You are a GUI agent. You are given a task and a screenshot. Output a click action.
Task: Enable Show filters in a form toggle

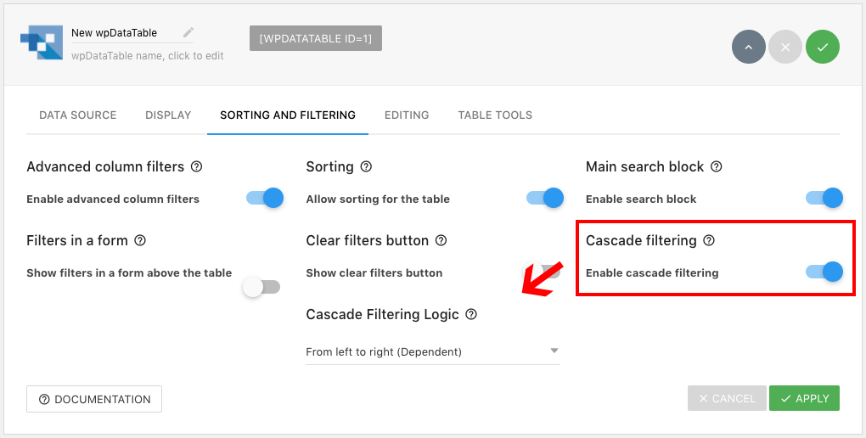click(x=261, y=287)
